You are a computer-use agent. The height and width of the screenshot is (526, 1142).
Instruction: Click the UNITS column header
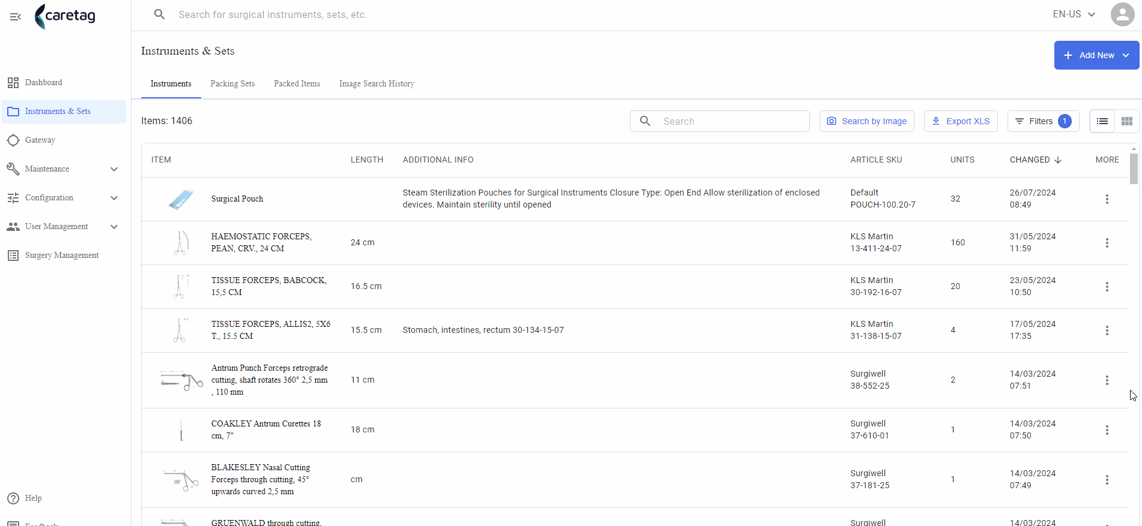click(962, 160)
